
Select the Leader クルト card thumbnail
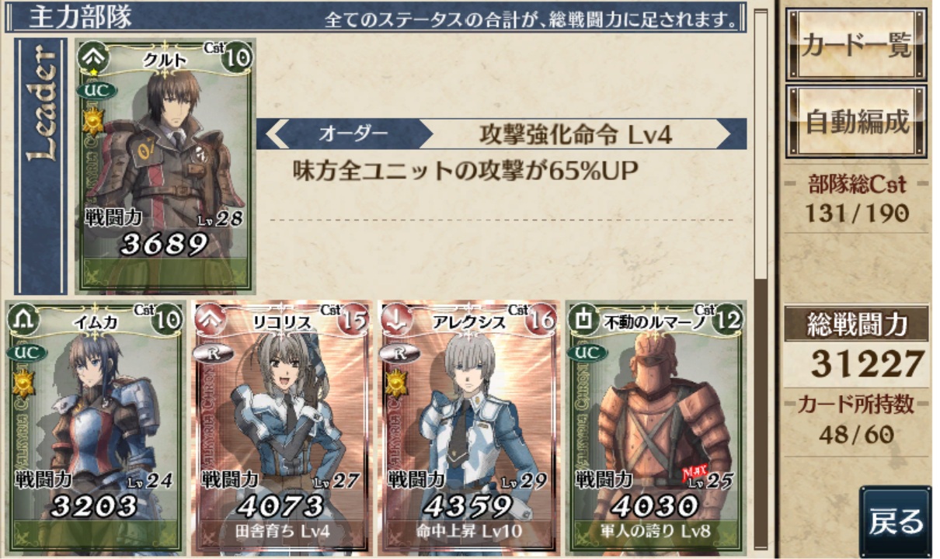coord(165,165)
